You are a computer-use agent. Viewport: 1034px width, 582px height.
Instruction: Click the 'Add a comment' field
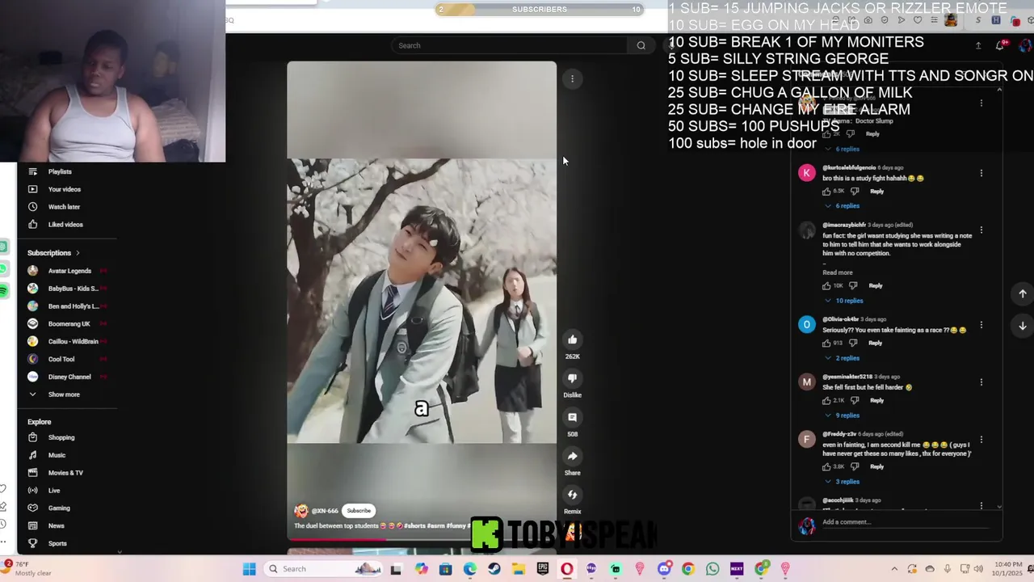pos(905,522)
